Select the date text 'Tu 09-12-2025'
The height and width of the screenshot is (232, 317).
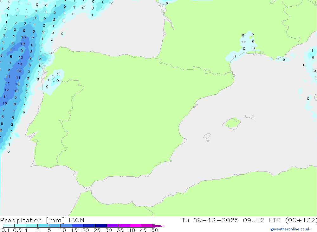210,220
